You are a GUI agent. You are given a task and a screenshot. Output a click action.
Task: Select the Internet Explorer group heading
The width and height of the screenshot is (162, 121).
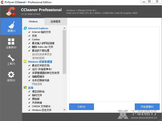click(x=38, y=28)
